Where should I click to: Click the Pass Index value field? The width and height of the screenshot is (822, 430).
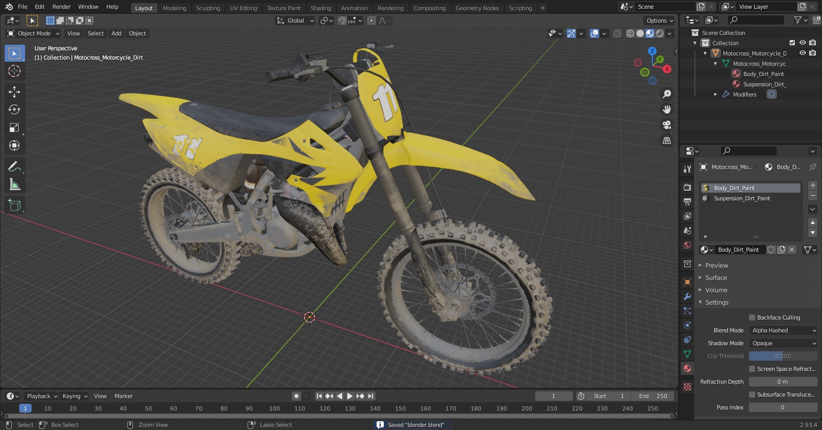click(x=783, y=407)
